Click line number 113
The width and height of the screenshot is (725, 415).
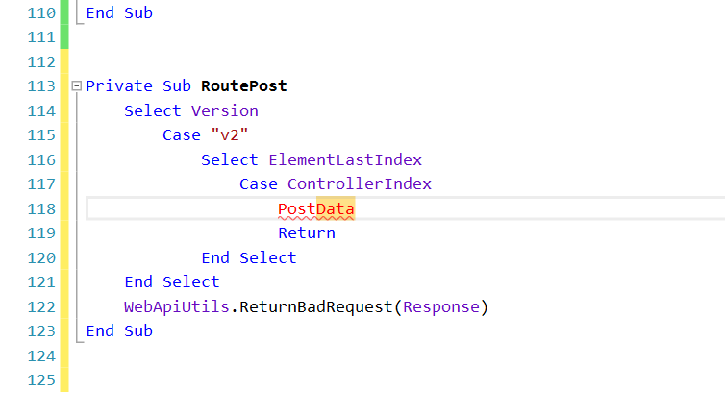click(41, 86)
